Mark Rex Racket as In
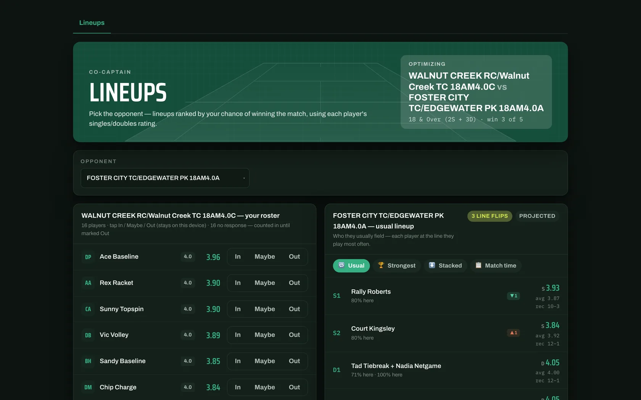Image resolution: width=641 pixels, height=400 pixels. pos(238,283)
